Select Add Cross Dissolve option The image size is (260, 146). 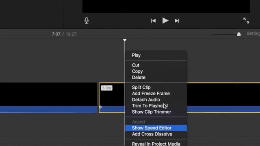click(156, 134)
